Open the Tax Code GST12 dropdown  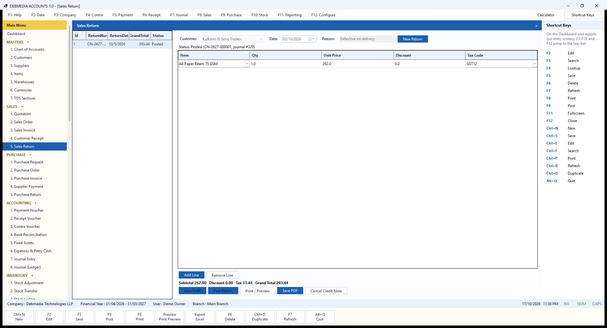534,64
